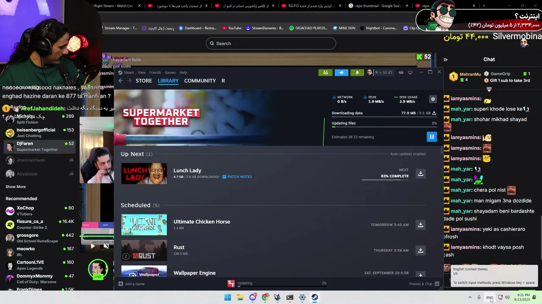The image size is (542, 304).
Task: Collapse the Twitch chat panel
Action: pyautogui.click(x=445, y=60)
